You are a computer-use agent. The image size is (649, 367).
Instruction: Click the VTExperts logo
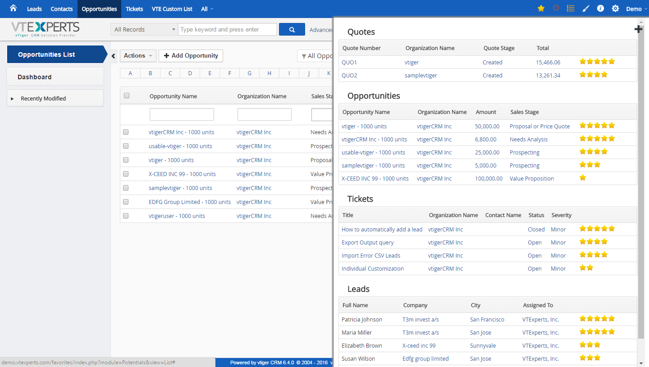coord(45,29)
